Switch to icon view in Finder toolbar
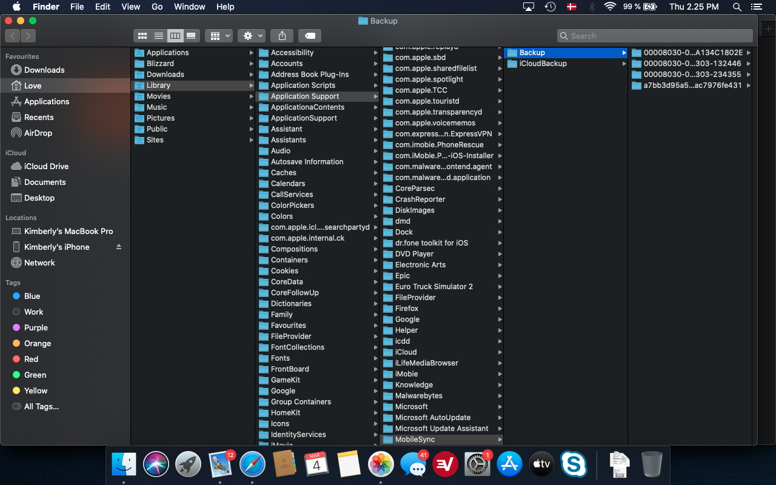This screenshot has width=776, height=485. click(142, 36)
